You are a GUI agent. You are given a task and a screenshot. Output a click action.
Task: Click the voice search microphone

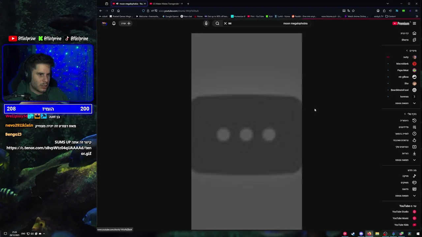[206, 23]
